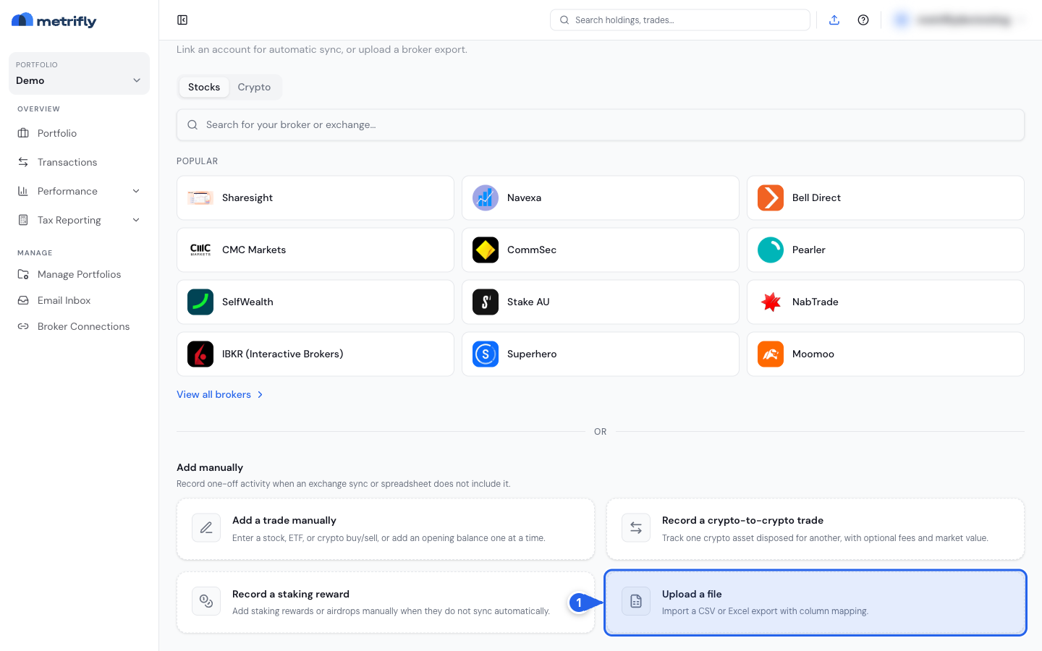Click the Portfolio briefcase icon
This screenshot has height=651, width=1042.
(23, 133)
